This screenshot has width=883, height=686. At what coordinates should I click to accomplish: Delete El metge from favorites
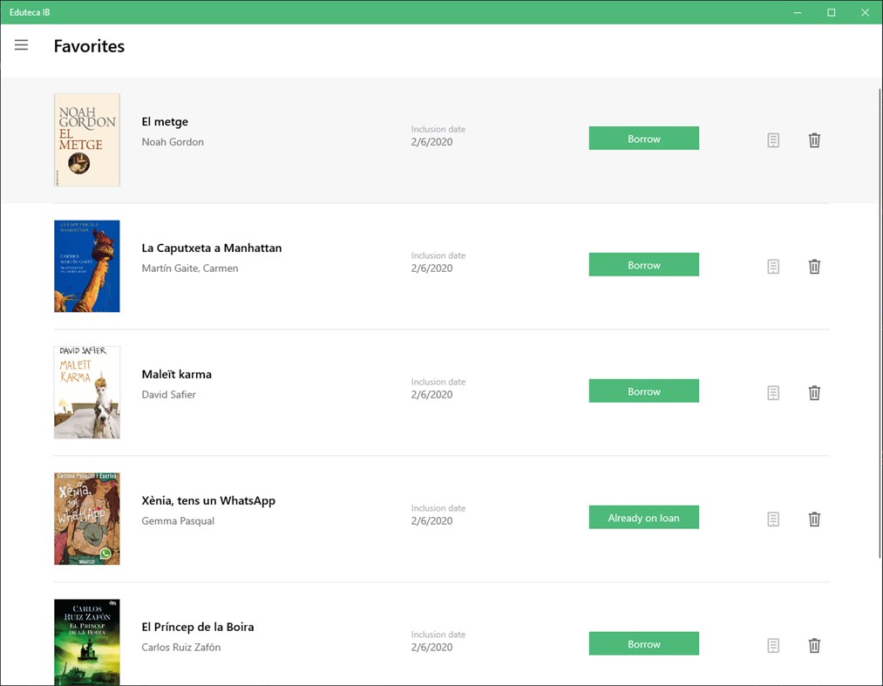(813, 139)
